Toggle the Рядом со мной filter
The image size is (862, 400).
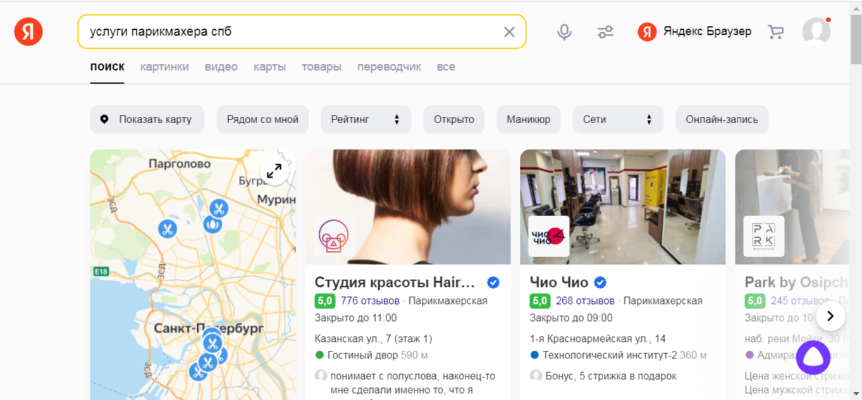click(262, 119)
